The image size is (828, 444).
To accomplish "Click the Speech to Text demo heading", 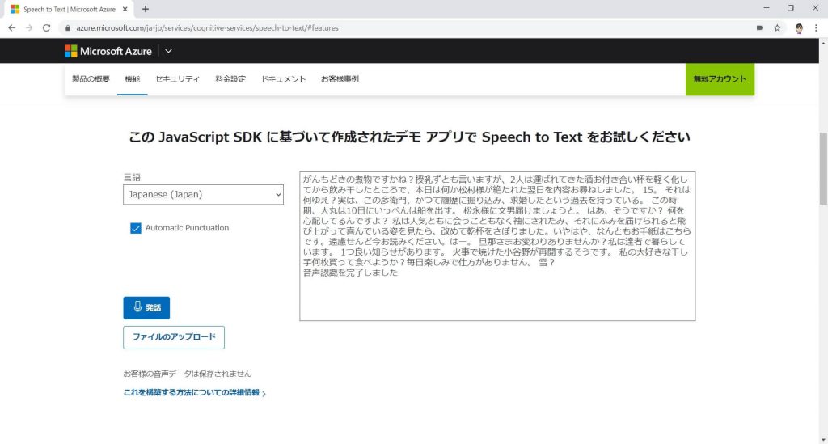I will [409, 137].
